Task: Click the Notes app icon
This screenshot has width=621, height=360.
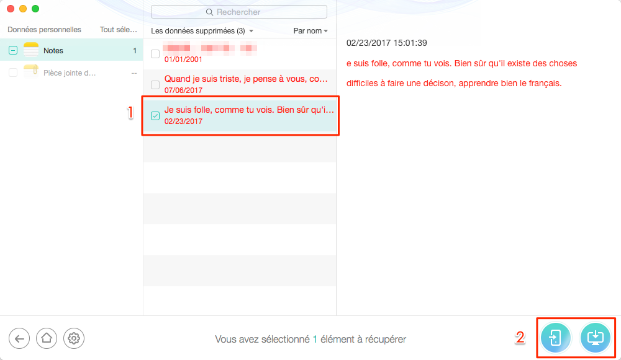Action: pos(31,50)
